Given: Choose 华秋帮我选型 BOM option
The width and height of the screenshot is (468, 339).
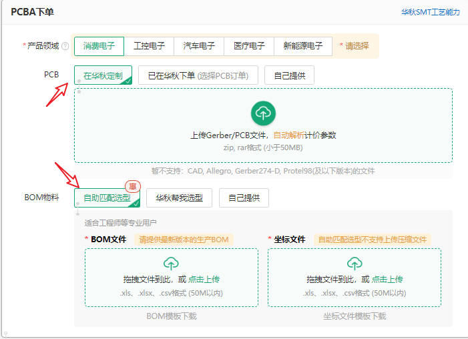Looking at the screenshot, I should click(179, 198).
